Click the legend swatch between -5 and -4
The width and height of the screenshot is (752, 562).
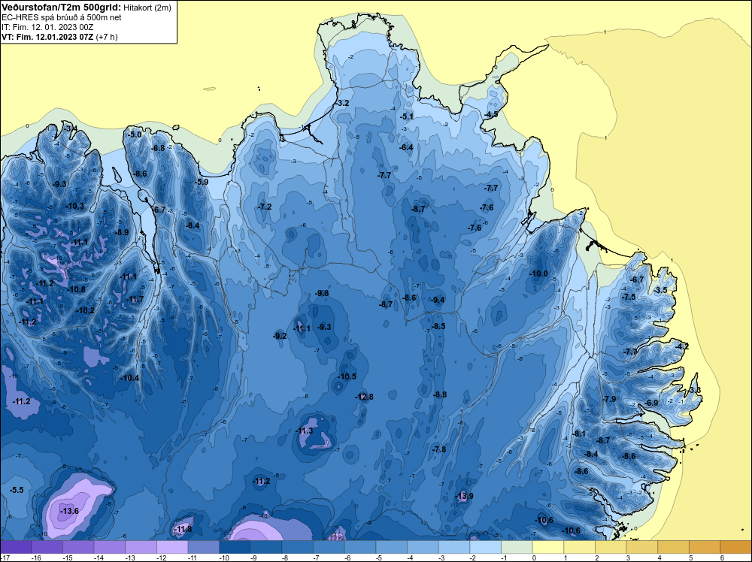(392, 547)
